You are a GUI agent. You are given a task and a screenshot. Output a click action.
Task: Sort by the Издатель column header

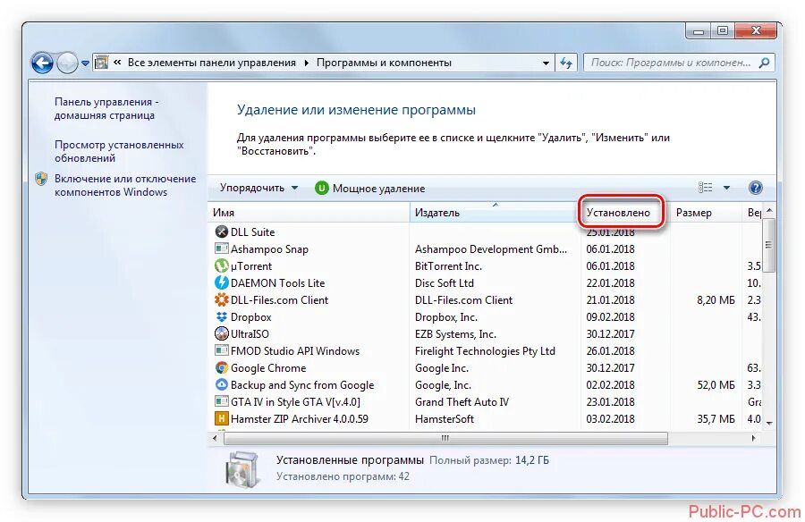(495, 213)
